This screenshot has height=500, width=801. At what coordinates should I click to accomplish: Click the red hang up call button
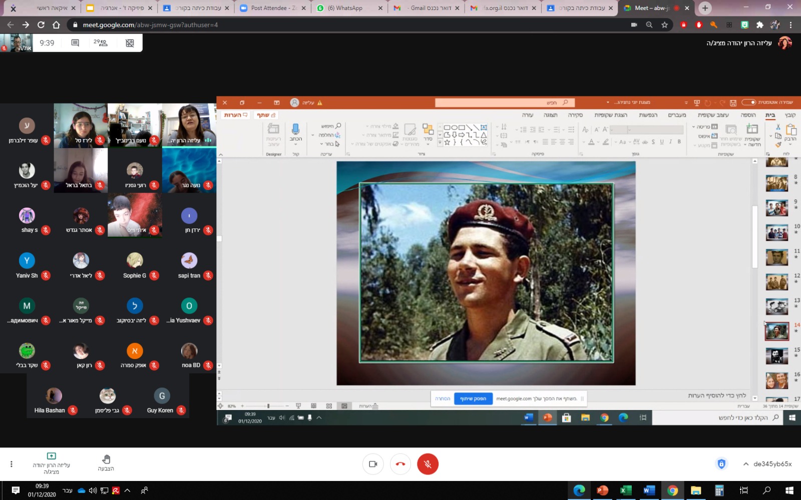click(x=400, y=464)
